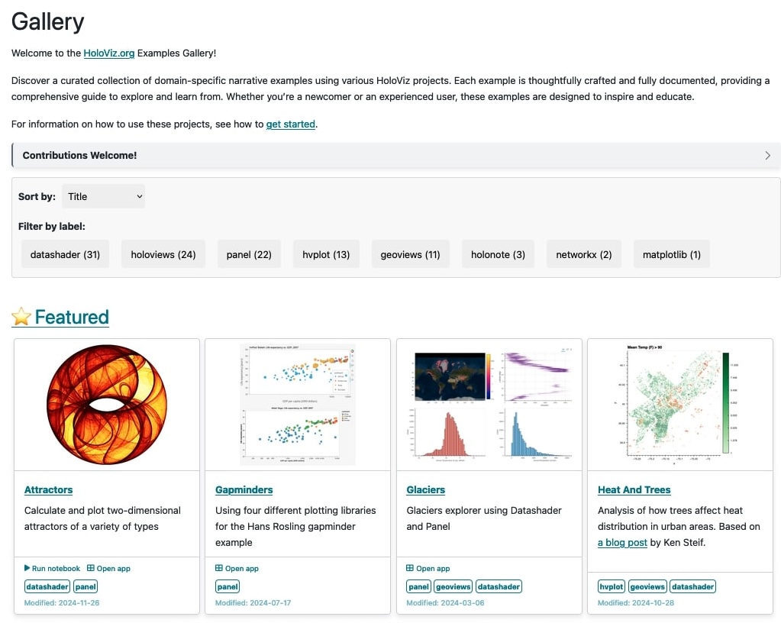Image resolution: width=781 pixels, height=623 pixels.
Task: Toggle the geoviews (11) filter chip
Action: (x=411, y=254)
